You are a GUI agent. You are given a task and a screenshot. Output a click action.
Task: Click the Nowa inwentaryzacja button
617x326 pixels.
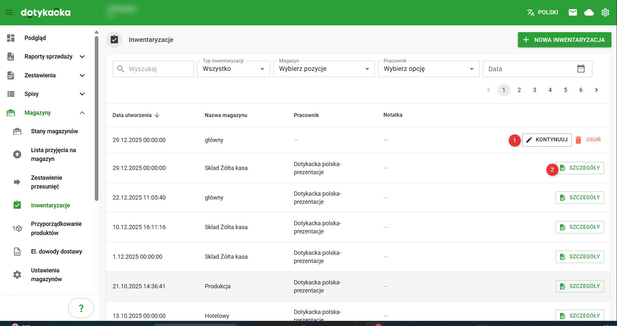(x=564, y=40)
